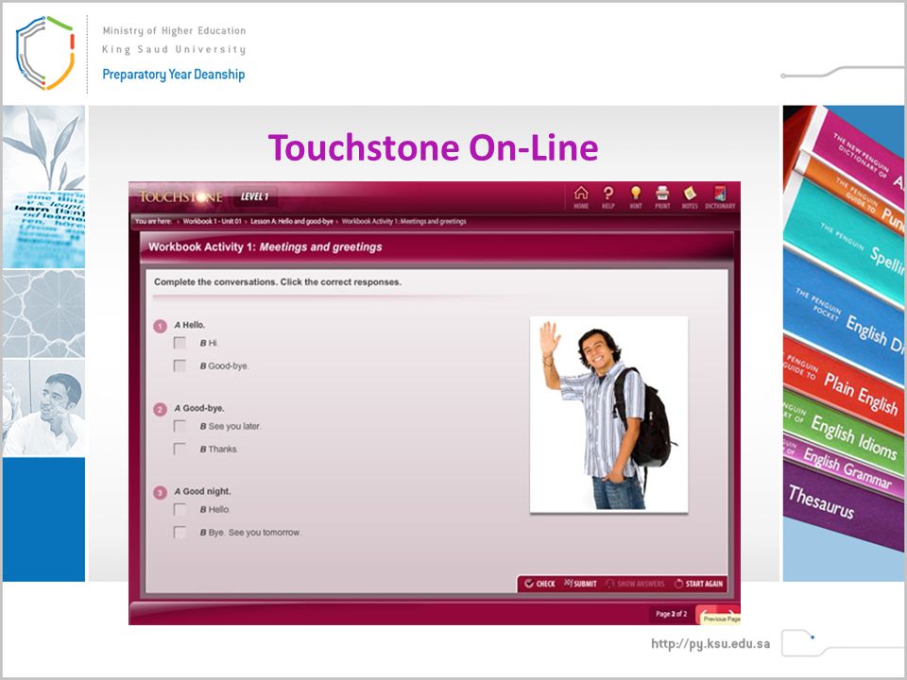This screenshot has width=907, height=680.
Task: Print the activity using printer icon
Action: tap(662, 197)
